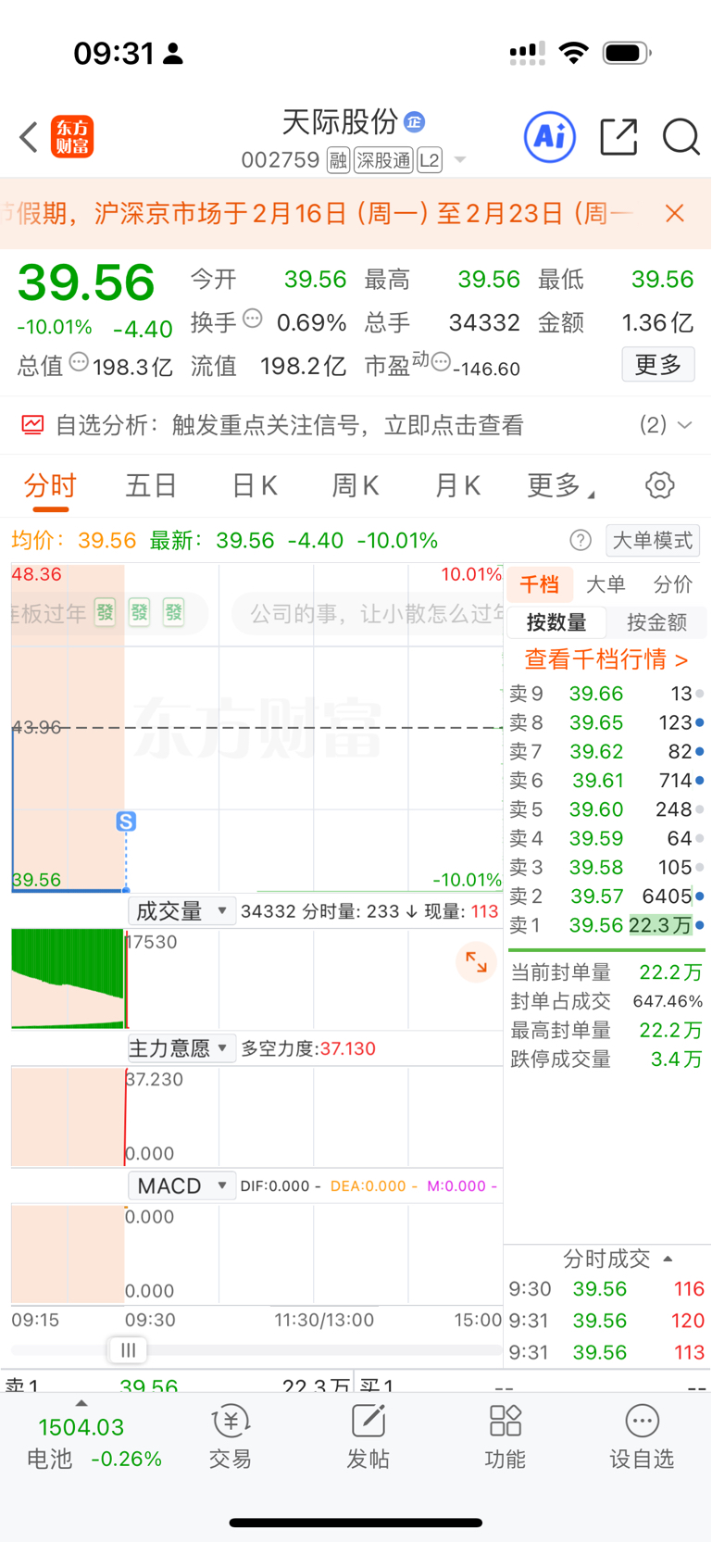Tap the 更多 button in quote header
This screenshot has height=1542, width=712.
tap(658, 365)
